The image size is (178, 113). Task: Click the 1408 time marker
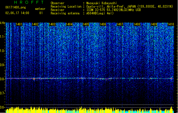click(x=137, y=24)
